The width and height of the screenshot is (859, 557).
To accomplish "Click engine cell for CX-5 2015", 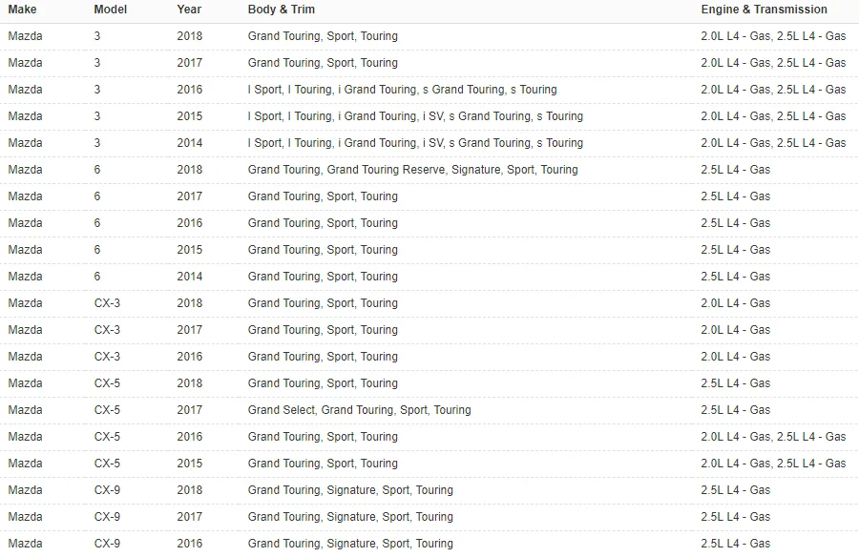I will (773, 464).
